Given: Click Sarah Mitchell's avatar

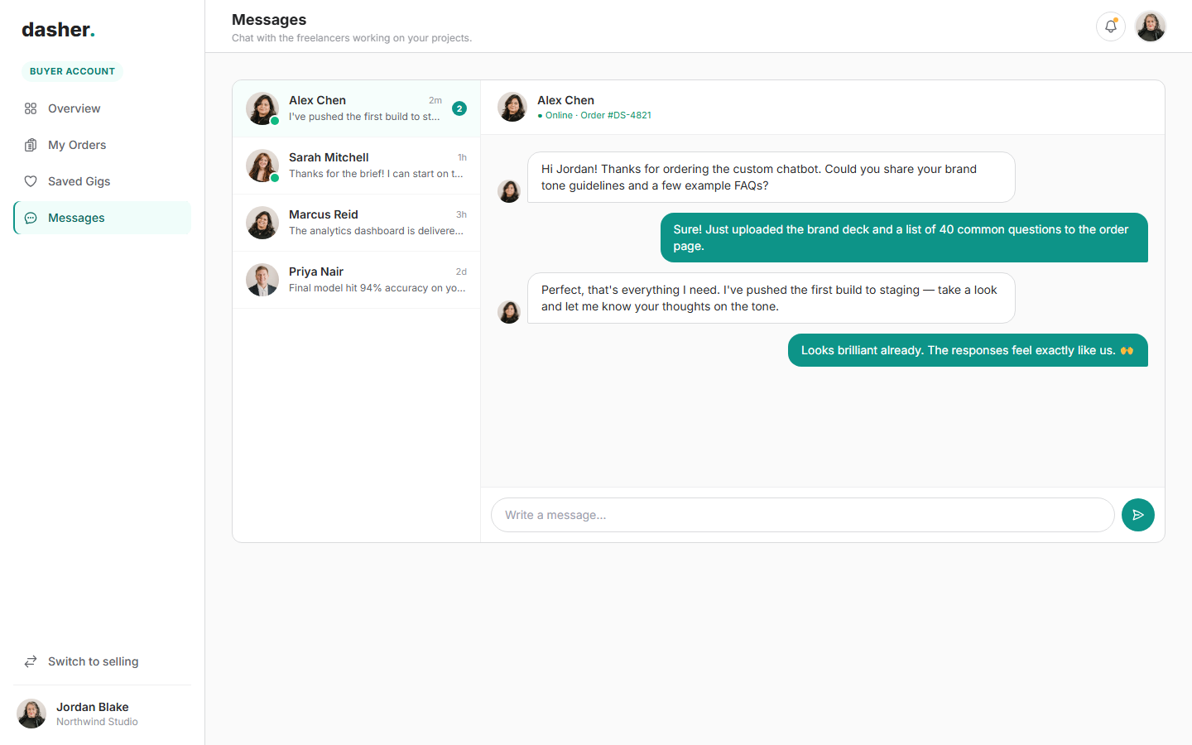Looking at the screenshot, I should click(262, 166).
